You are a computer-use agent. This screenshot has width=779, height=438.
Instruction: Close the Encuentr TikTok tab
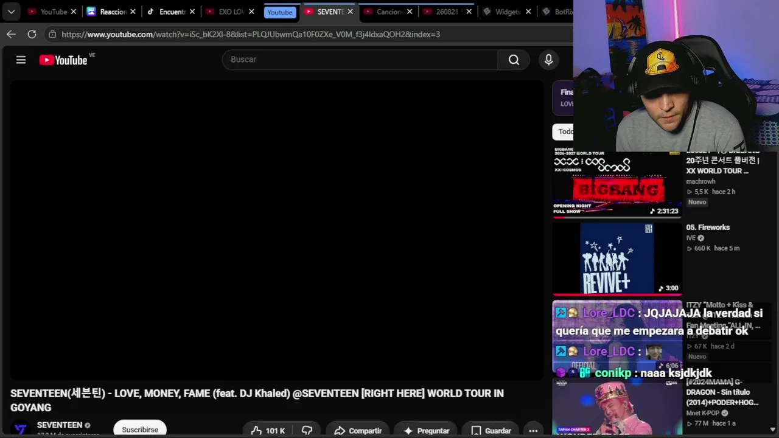[192, 12]
